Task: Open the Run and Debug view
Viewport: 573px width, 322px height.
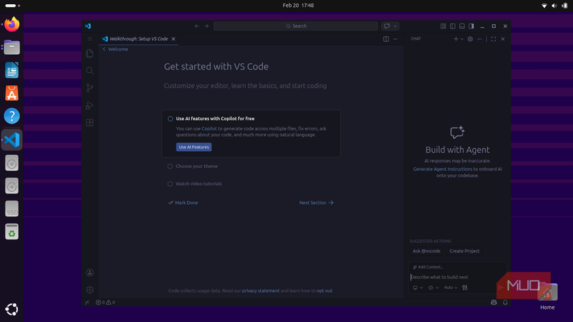Action: (x=90, y=105)
